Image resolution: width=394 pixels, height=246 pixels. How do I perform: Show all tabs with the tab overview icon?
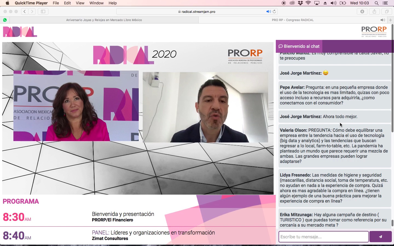click(387, 11)
